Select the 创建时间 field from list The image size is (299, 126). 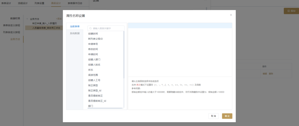tap(93, 34)
